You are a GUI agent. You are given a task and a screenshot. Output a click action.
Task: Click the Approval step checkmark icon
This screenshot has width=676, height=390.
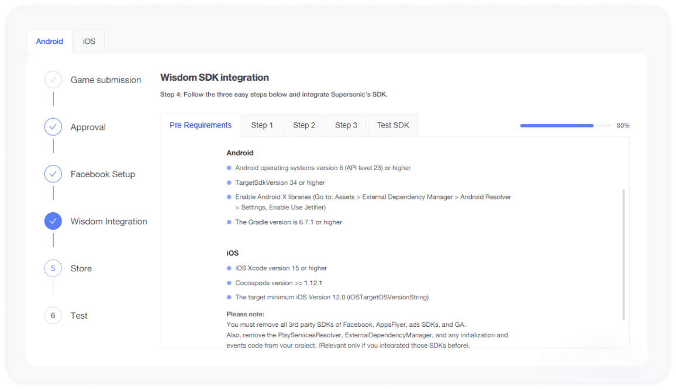(53, 127)
